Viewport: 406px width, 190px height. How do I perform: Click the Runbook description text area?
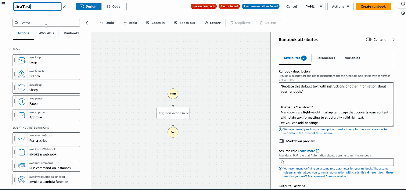[x=336, y=105]
